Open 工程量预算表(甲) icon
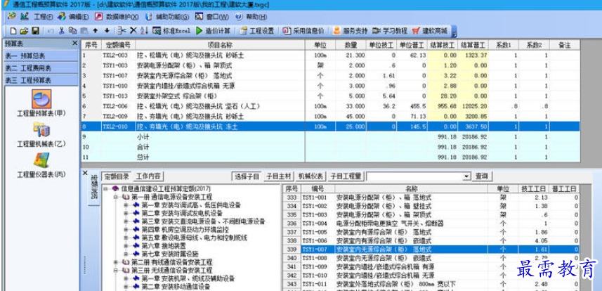Screen dimensions: 602x291 click(x=41, y=103)
